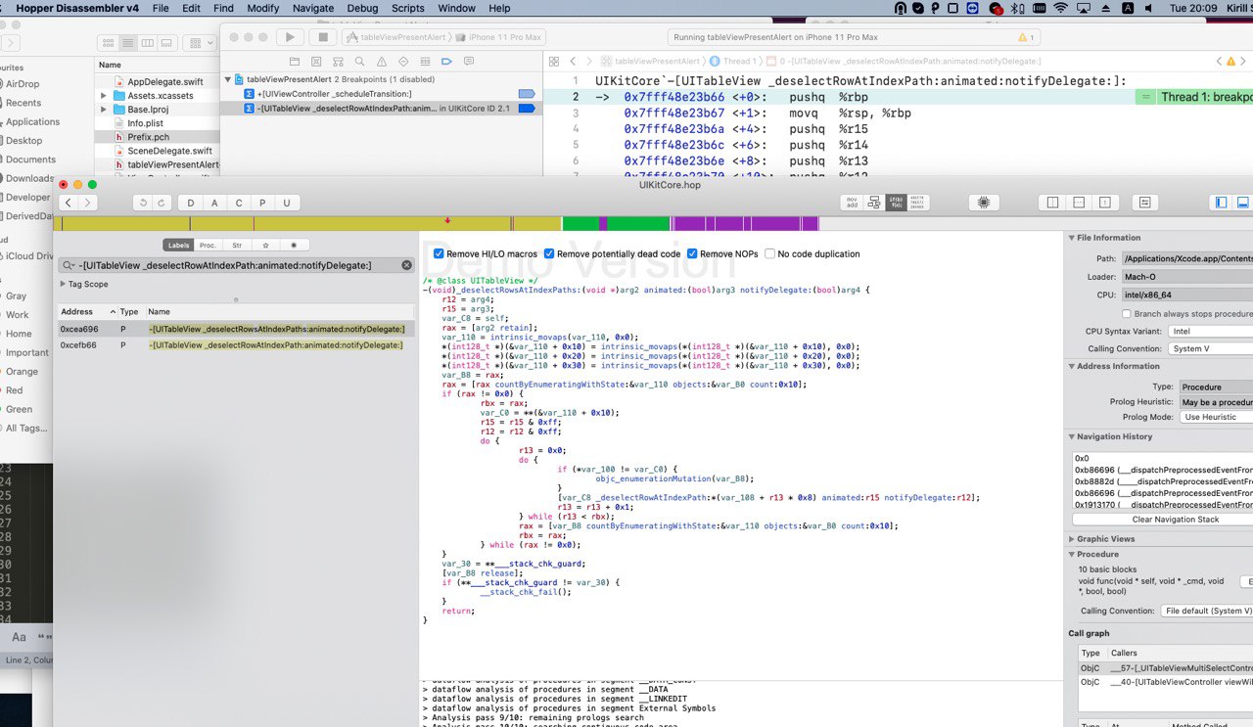1253x727 pixels.
Task: Click the Hopper label search field
Action: (x=236, y=265)
